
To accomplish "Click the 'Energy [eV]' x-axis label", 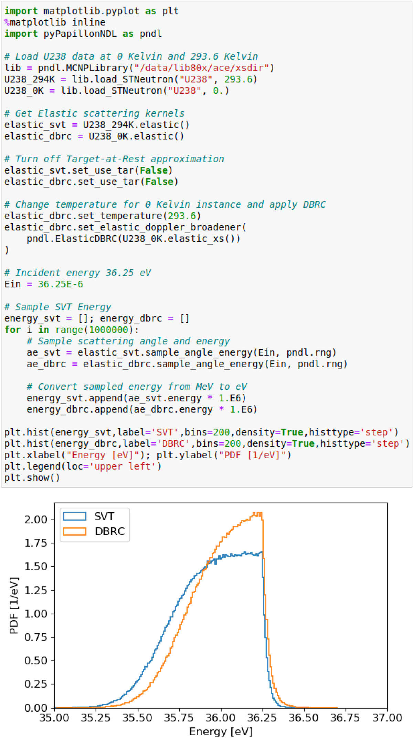I will [x=221, y=731].
